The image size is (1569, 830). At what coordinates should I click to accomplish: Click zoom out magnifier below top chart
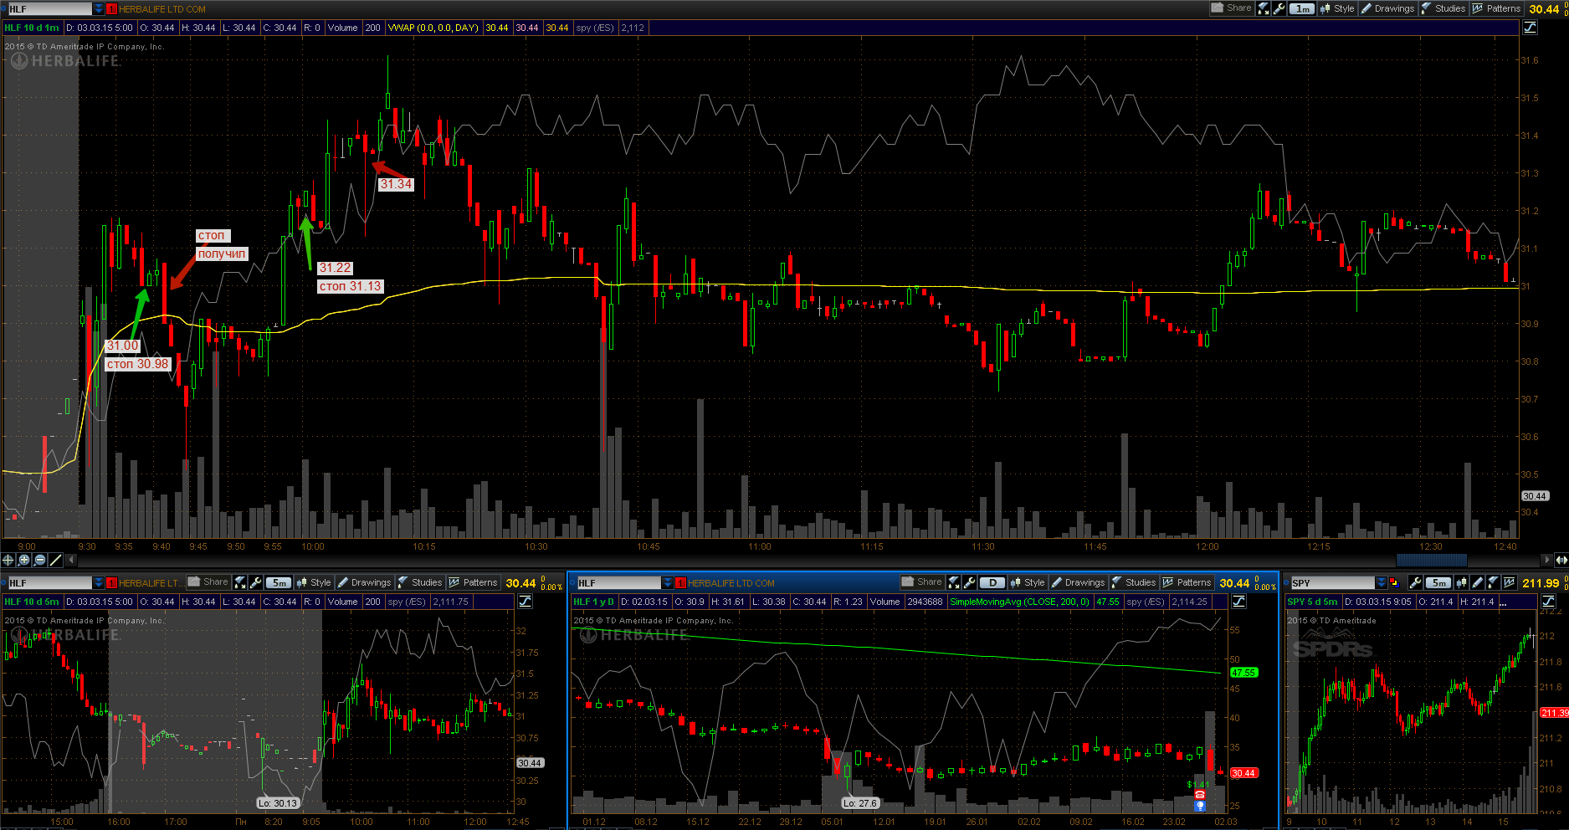[x=39, y=560]
